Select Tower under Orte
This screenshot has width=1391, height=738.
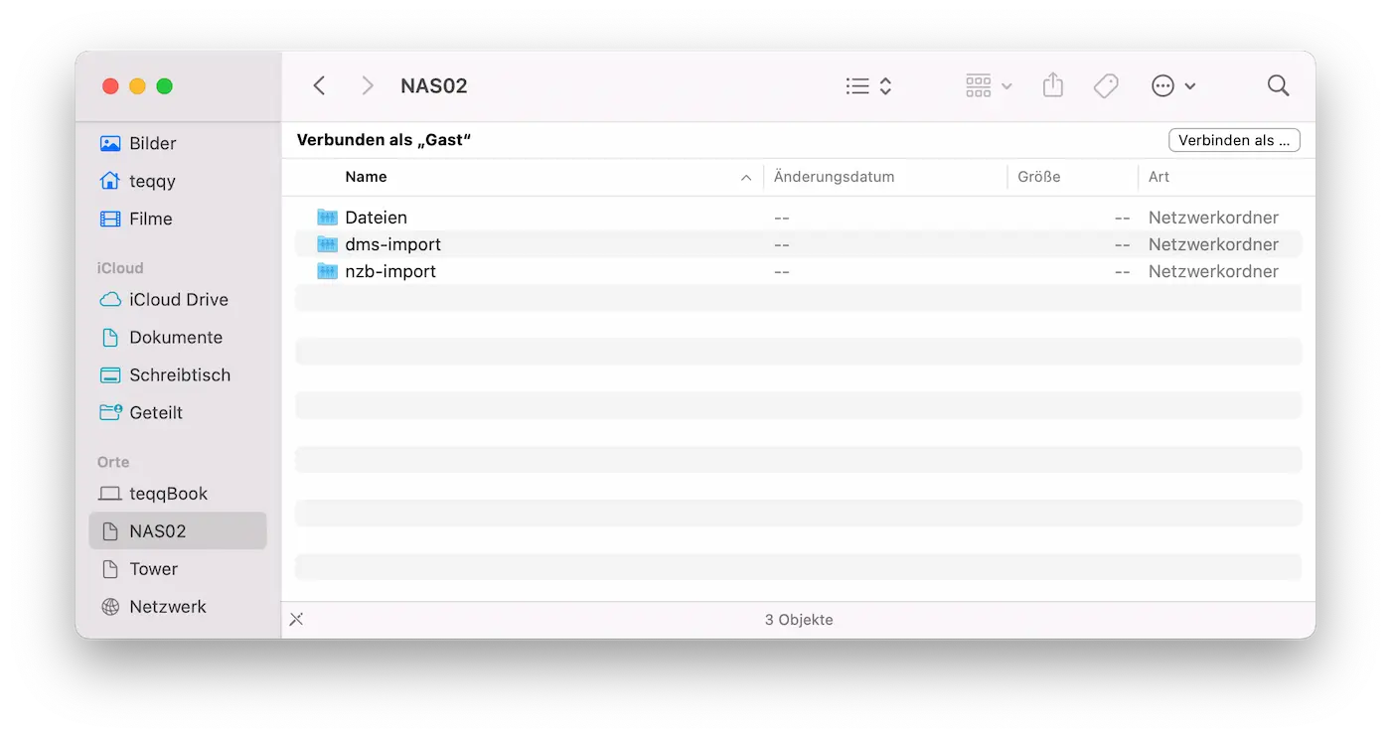coord(153,568)
